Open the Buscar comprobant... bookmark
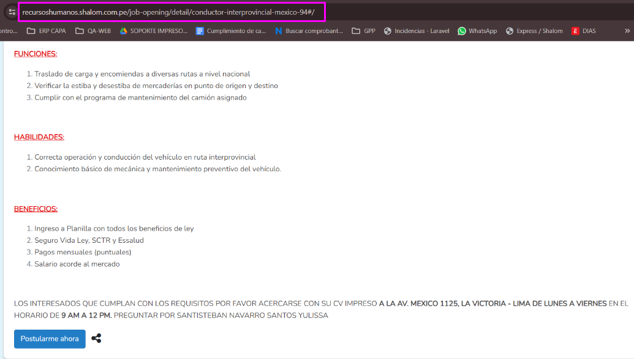The image size is (634, 359). pos(309,31)
